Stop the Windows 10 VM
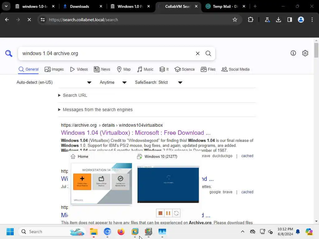Viewport: 319px width, 239px height. click(x=160, y=213)
